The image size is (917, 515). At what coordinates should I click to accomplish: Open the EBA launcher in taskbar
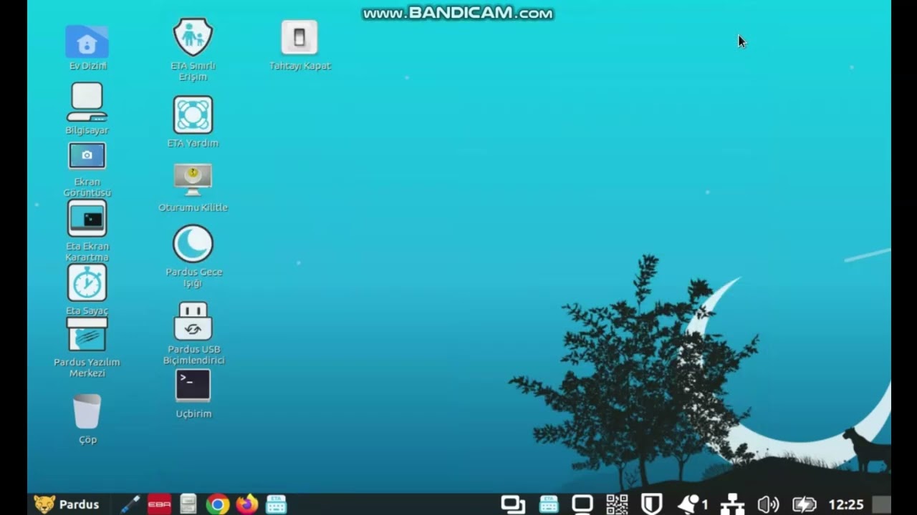tap(159, 504)
